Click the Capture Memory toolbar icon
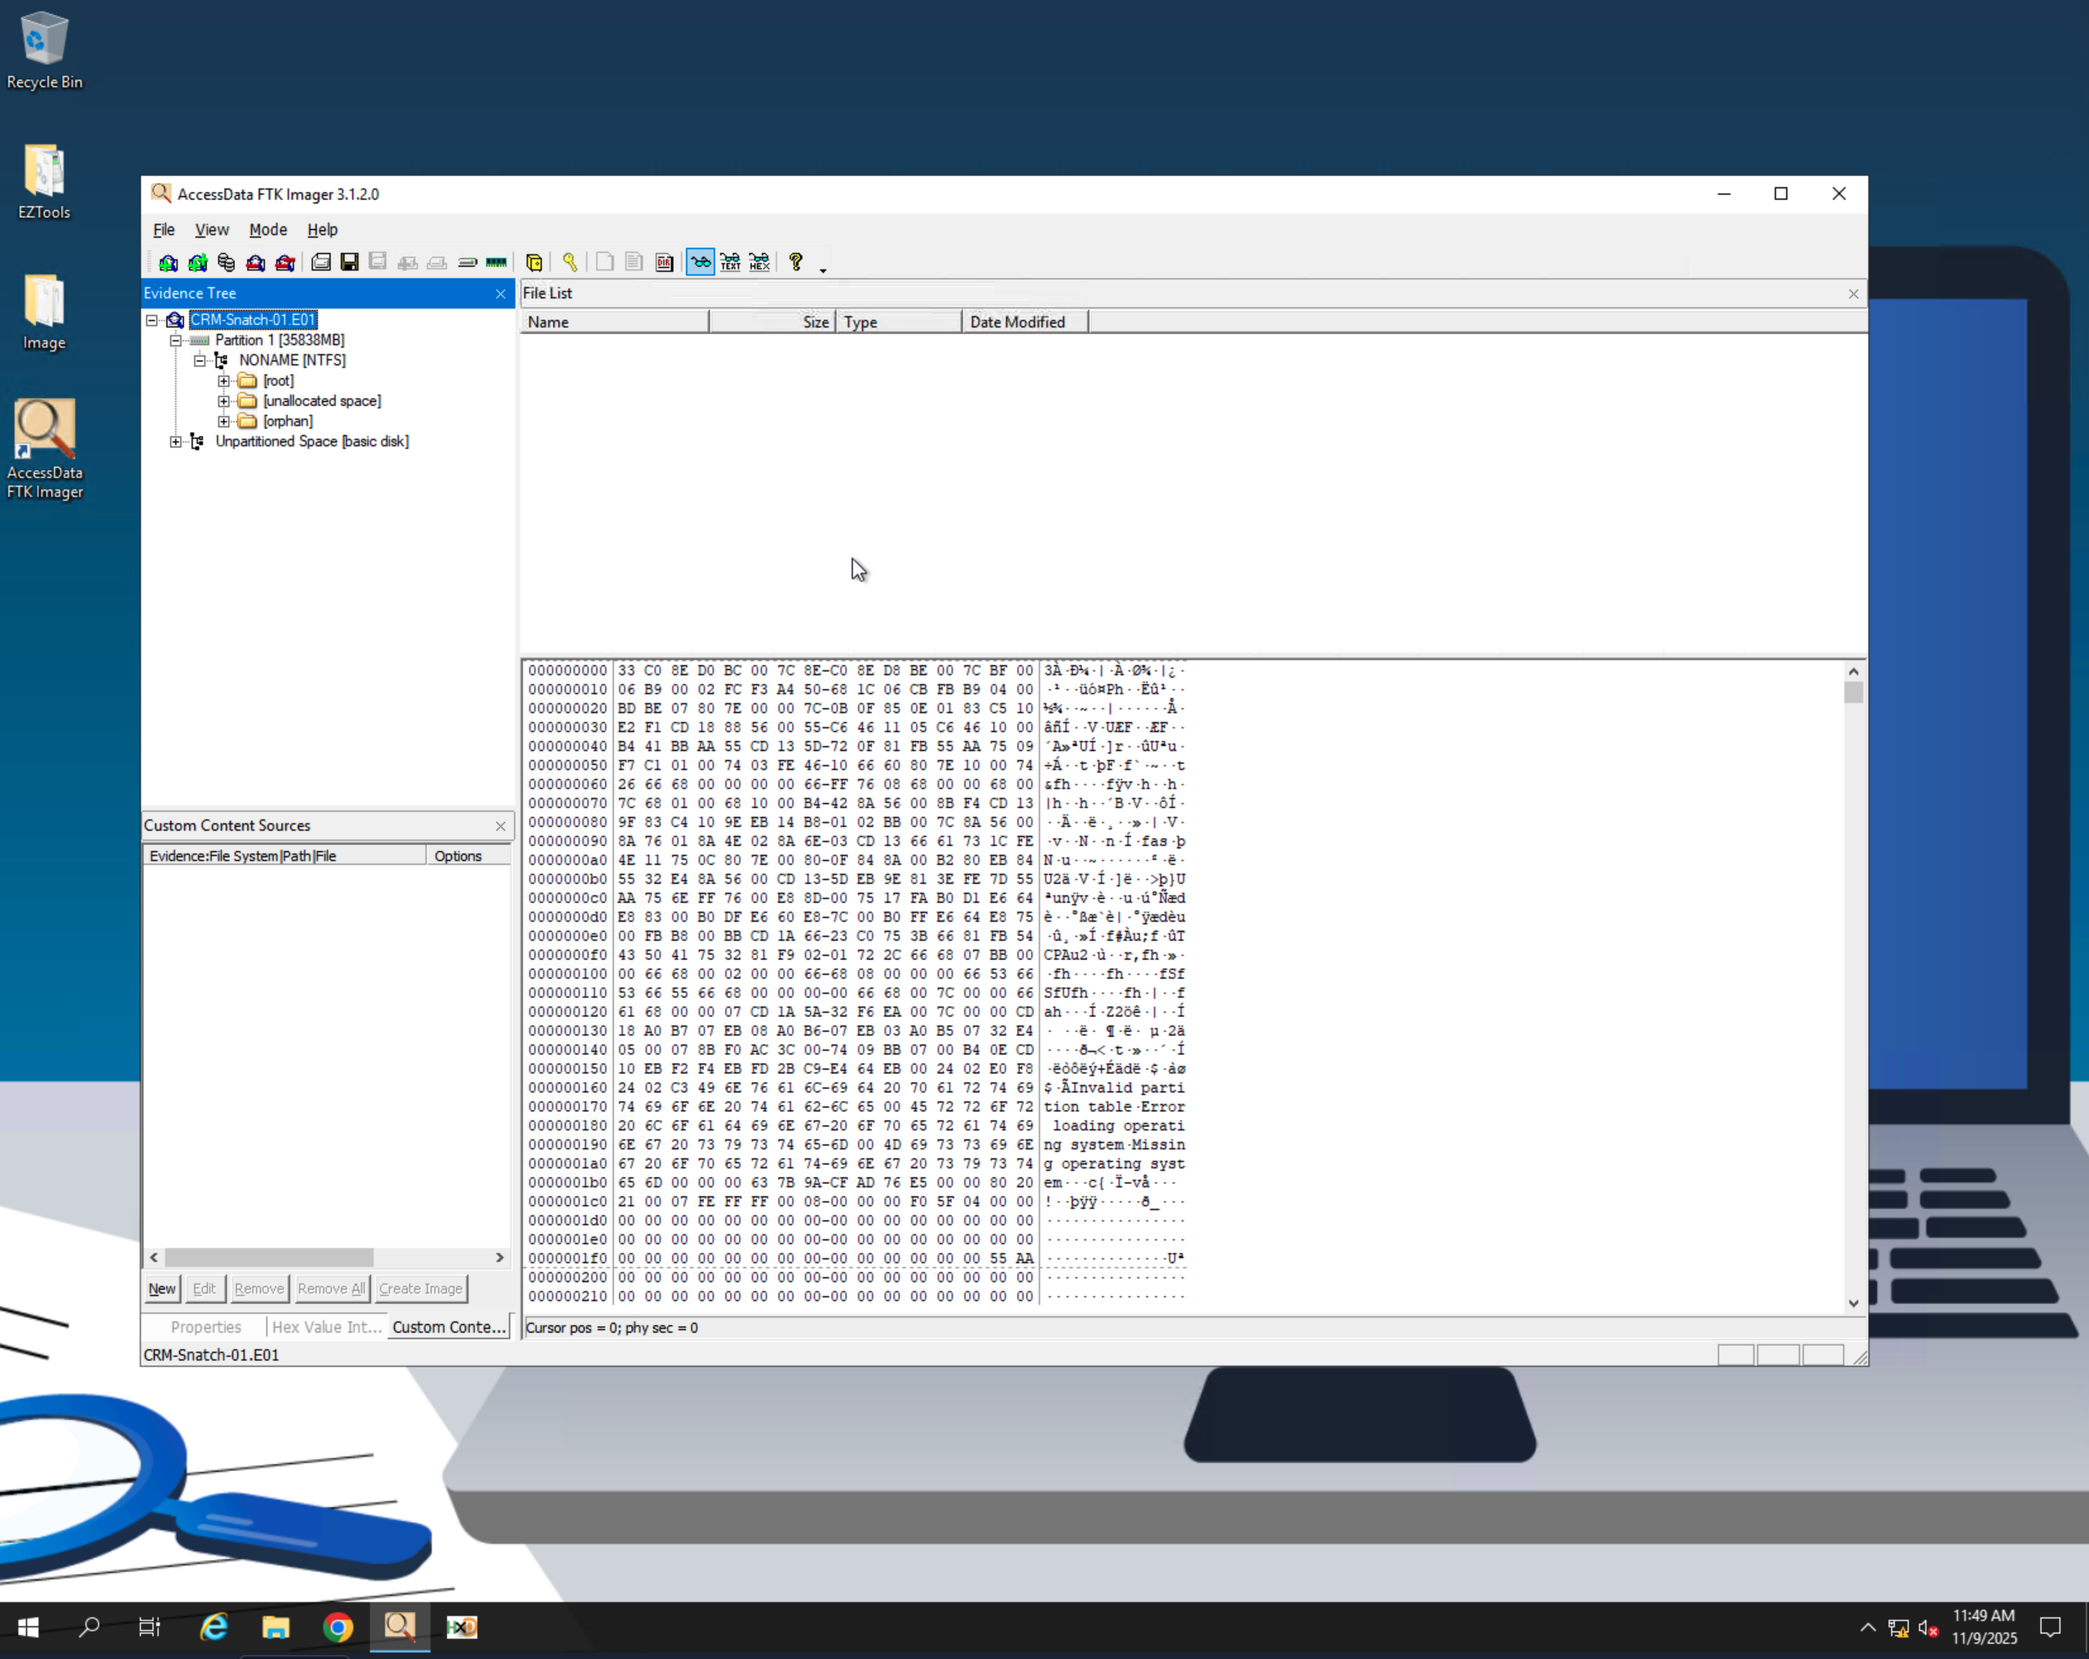 point(497,262)
